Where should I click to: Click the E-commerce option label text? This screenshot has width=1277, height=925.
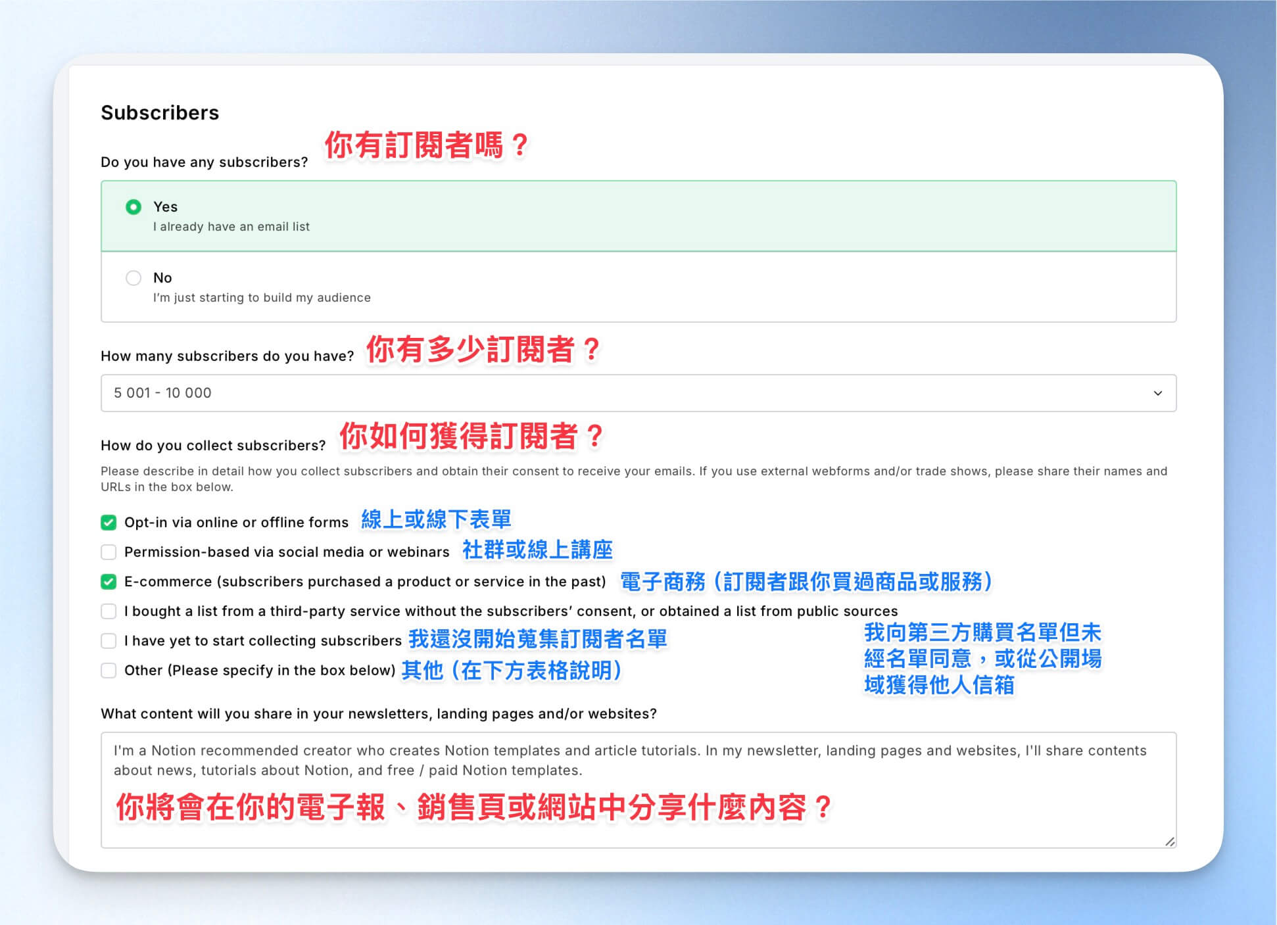(365, 582)
